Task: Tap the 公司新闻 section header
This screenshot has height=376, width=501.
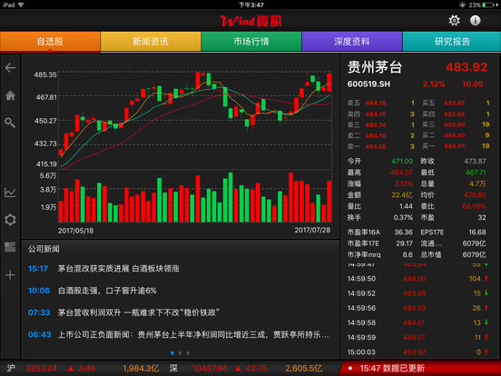Action: [x=44, y=249]
